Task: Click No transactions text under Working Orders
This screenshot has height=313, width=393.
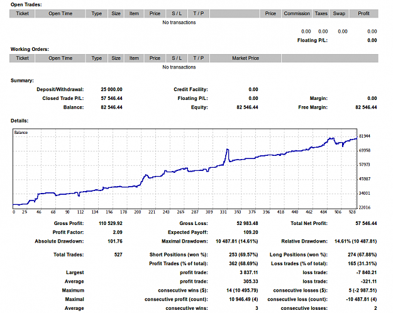Action: tap(179, 67)
